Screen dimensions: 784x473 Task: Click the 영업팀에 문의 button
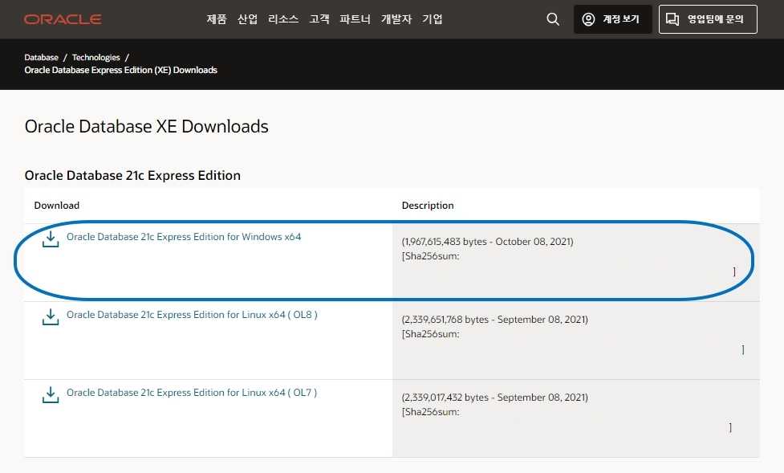[x=708, y=19]
